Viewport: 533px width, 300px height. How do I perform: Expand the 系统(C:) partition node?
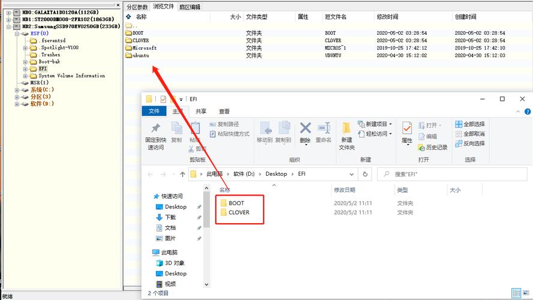pyautogui.click(x=17, y=90)
